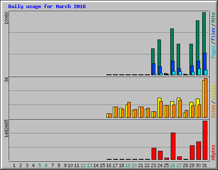The height and width of the screenshot is (170, 218).
Task: Select the green hits bar for day 24
Action: 159,53
